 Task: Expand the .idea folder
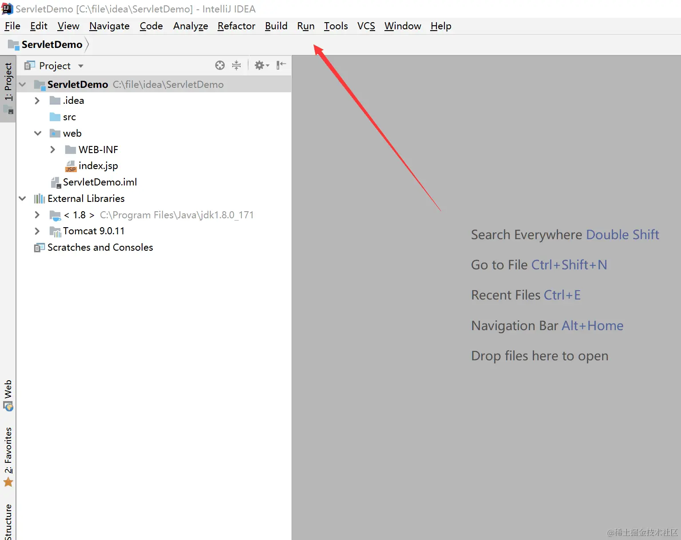(x=37, y=101)
